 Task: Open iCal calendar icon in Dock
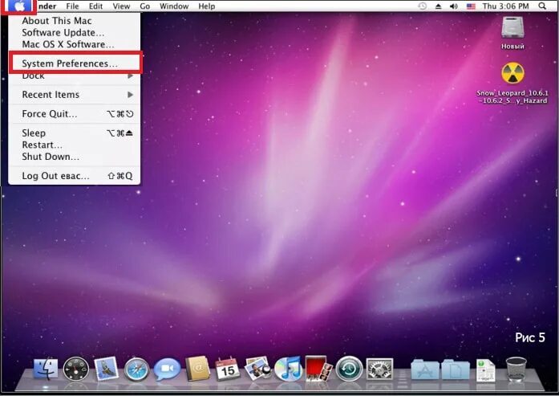[228, 369]
